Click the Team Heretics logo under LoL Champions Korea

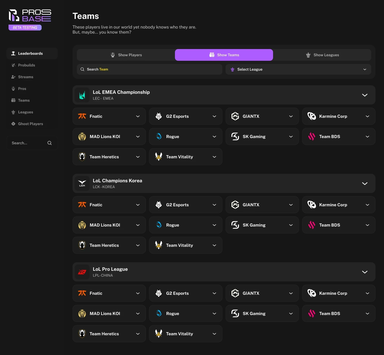[x=82, y=245]
